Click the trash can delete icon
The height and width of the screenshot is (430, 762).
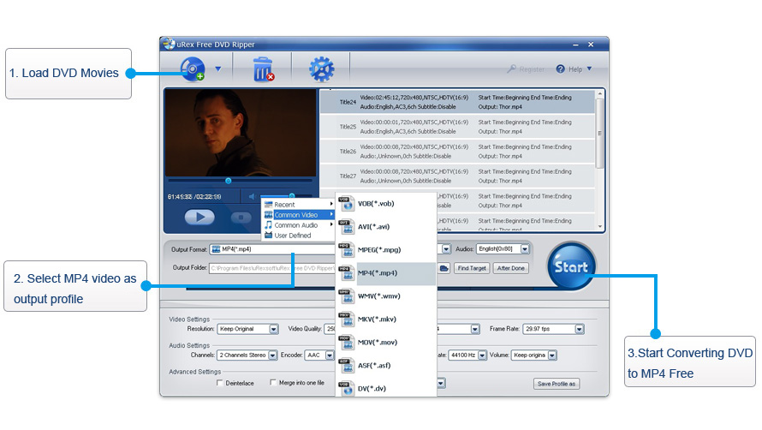263,69
